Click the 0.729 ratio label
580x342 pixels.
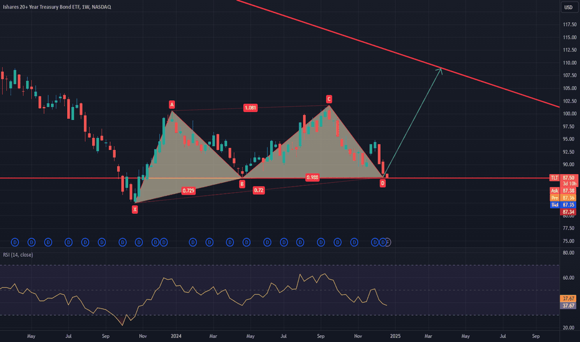coord(189,191)
